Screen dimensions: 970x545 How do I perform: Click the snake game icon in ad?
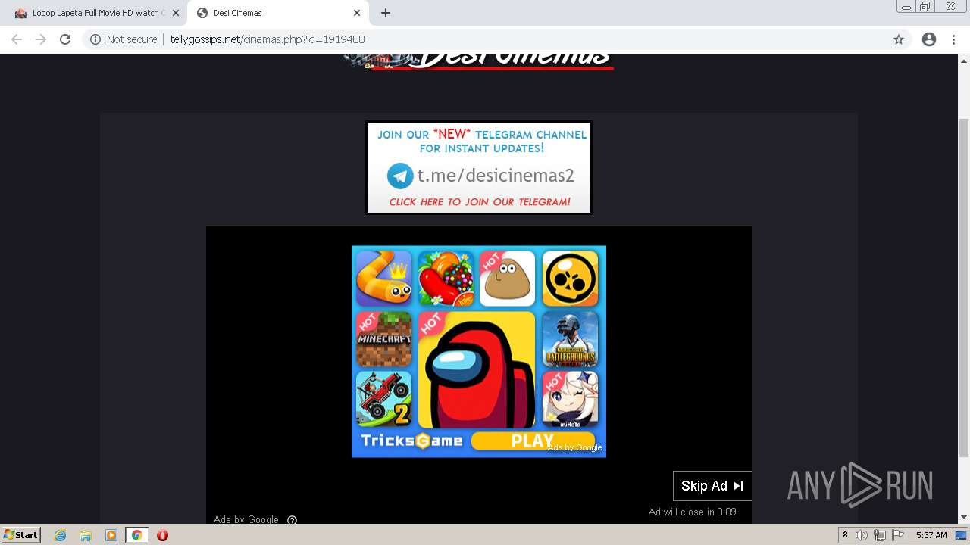pyautogui.click(x=384, y=279)
